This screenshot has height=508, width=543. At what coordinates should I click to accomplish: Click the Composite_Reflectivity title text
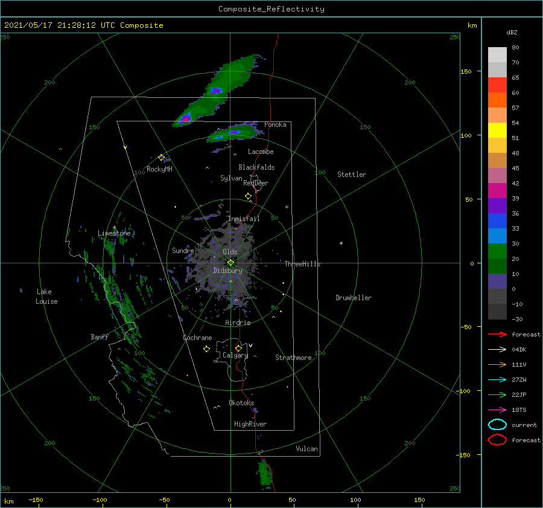click(x=271, y=9)
